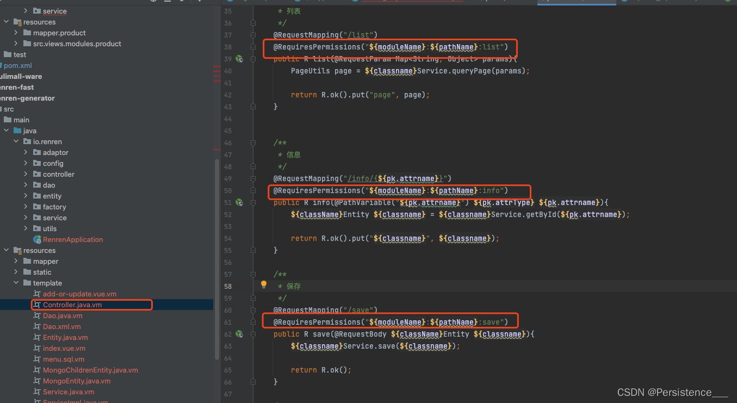Image resolution: width=737 pixels, height=403 pixels.
Task: Click the static folder icon
Action: click(27, 272)
